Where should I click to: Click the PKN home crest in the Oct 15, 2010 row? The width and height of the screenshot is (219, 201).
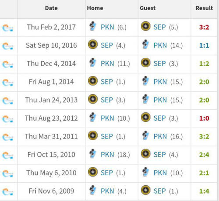[93, 154]
